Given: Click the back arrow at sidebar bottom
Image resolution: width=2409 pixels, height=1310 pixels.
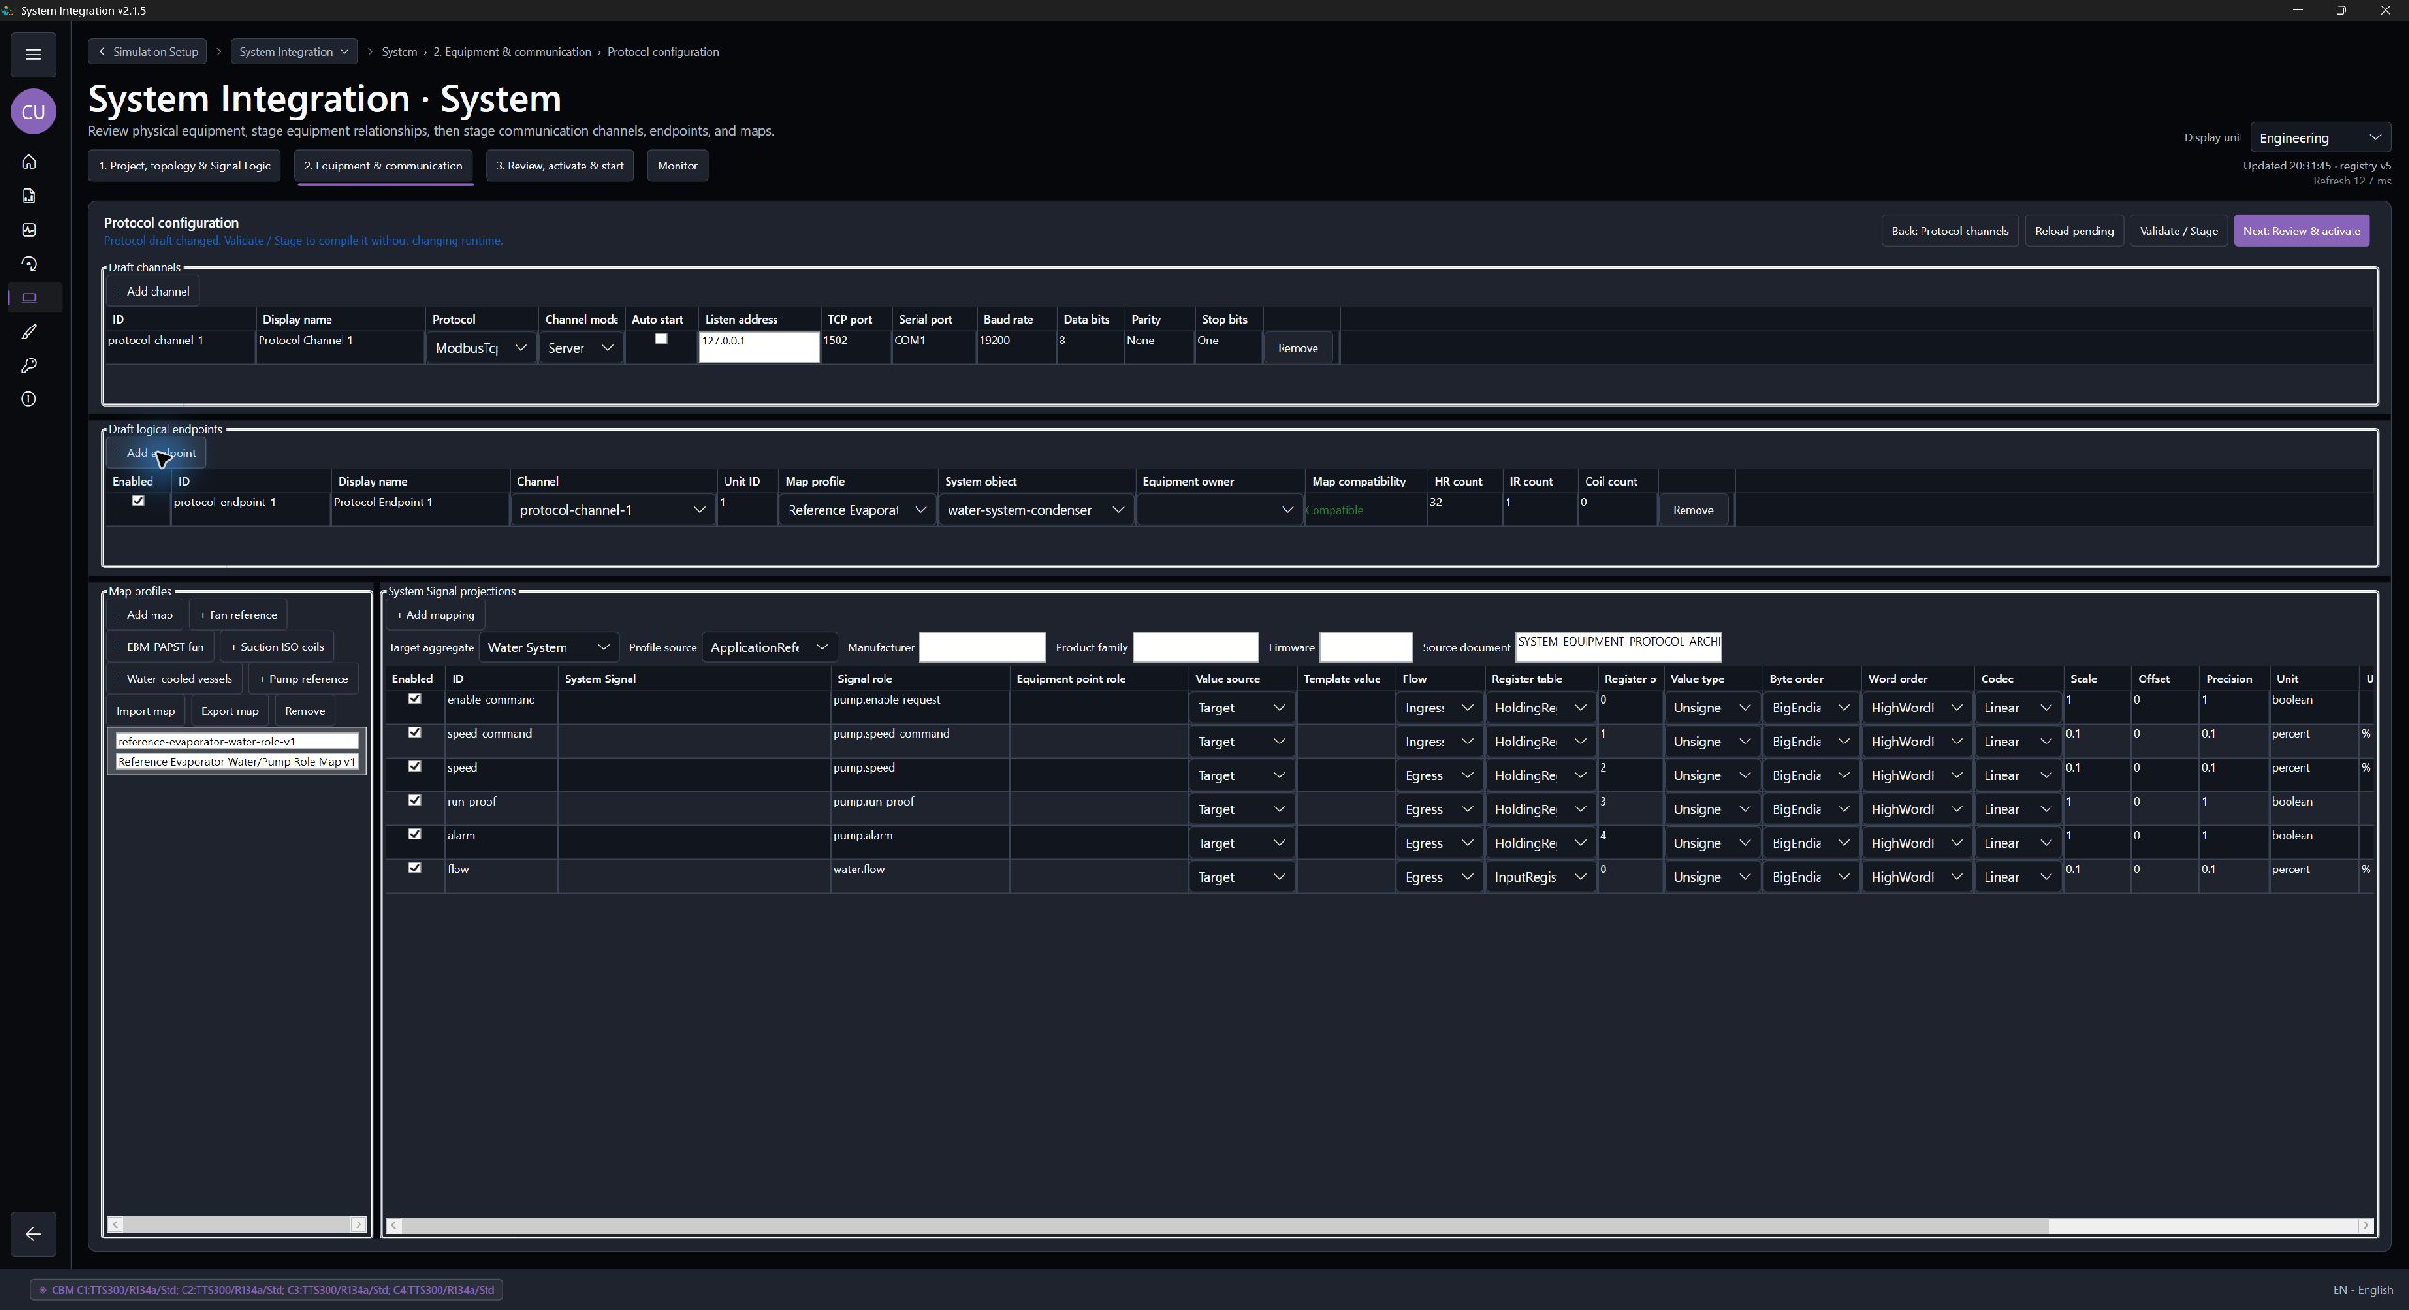Looking at the screenshot, I should point(34,1235).
